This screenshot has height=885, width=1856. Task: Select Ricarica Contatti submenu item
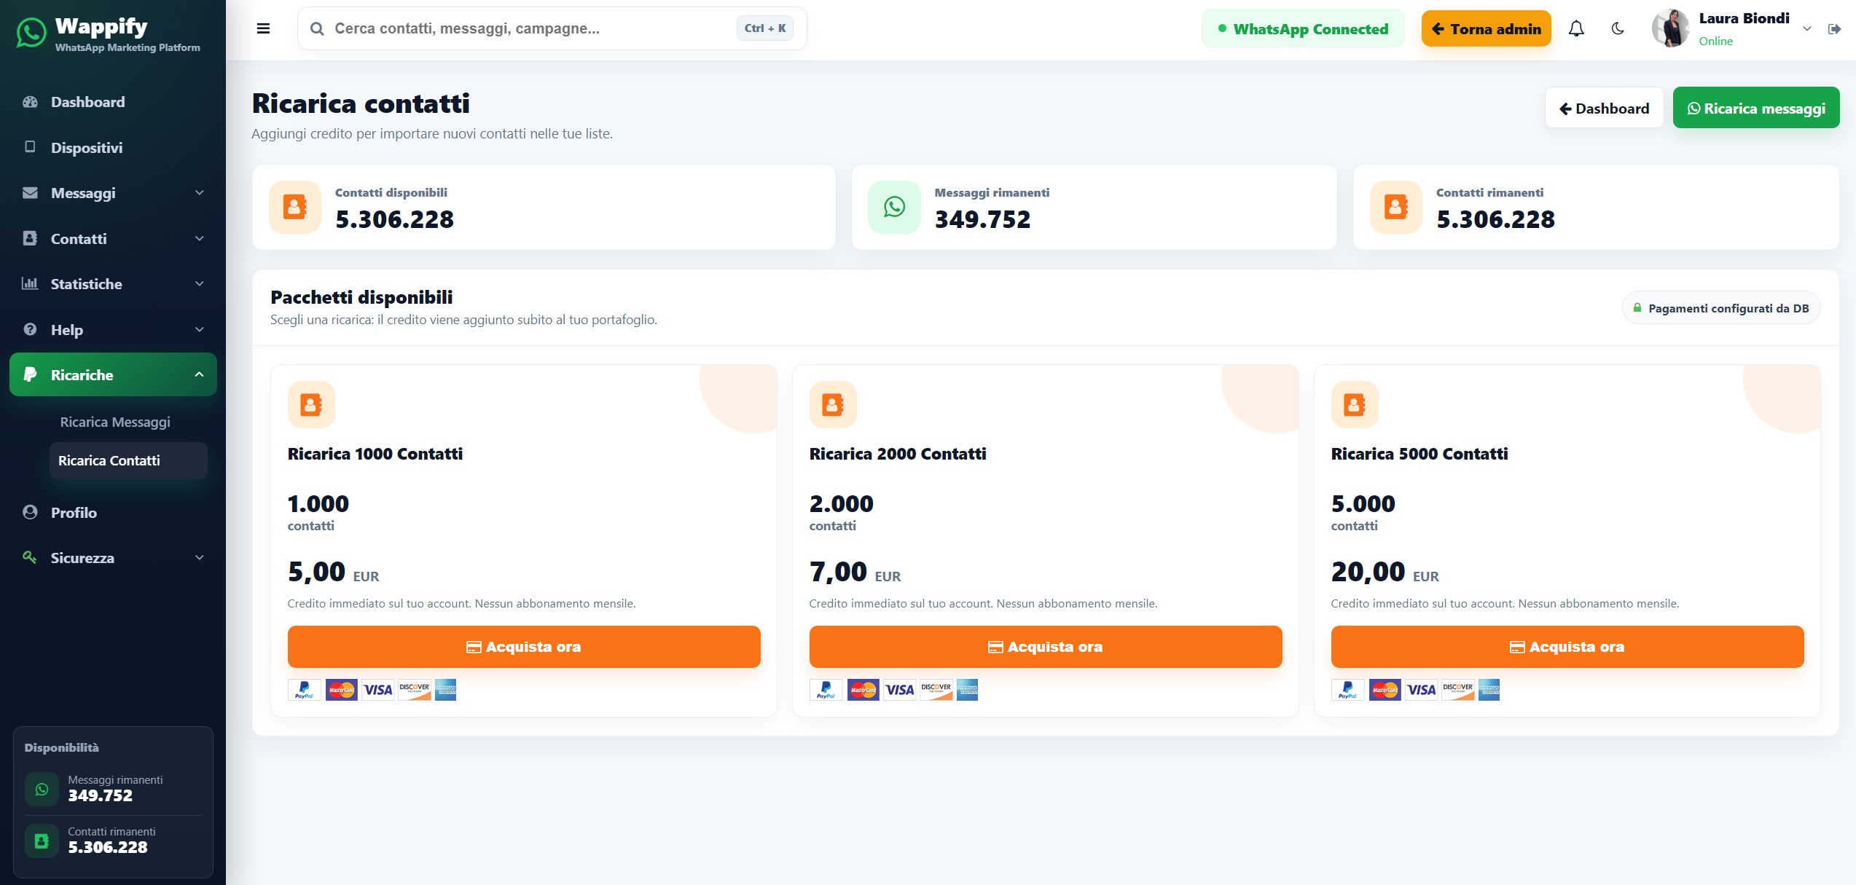[x=128, y=460]
